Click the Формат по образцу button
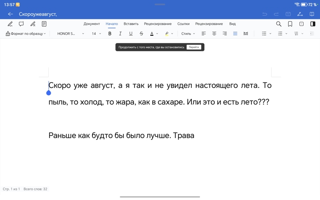This screenshot has width=320, height=200. 26,34
